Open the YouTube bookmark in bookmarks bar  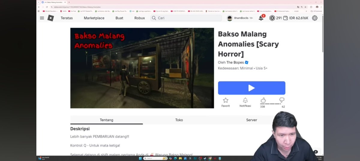tap(72, 11)
